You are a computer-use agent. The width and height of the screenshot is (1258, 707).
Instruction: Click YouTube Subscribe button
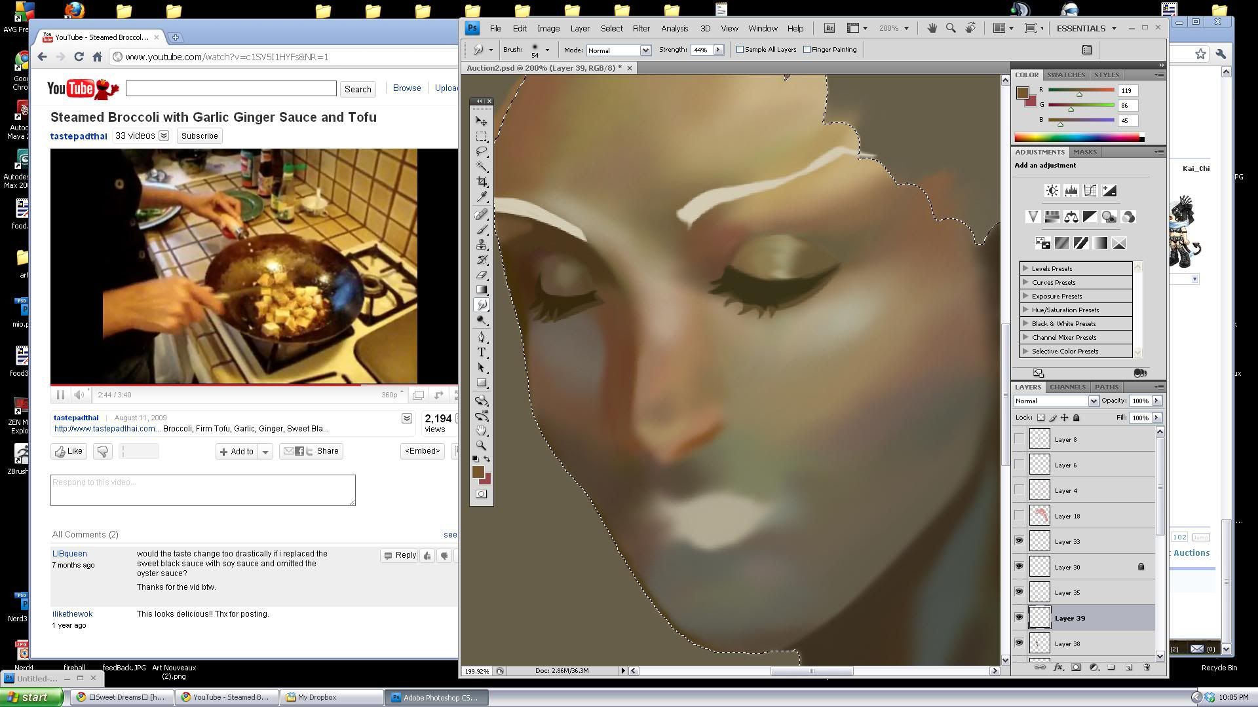coord(199,136)
